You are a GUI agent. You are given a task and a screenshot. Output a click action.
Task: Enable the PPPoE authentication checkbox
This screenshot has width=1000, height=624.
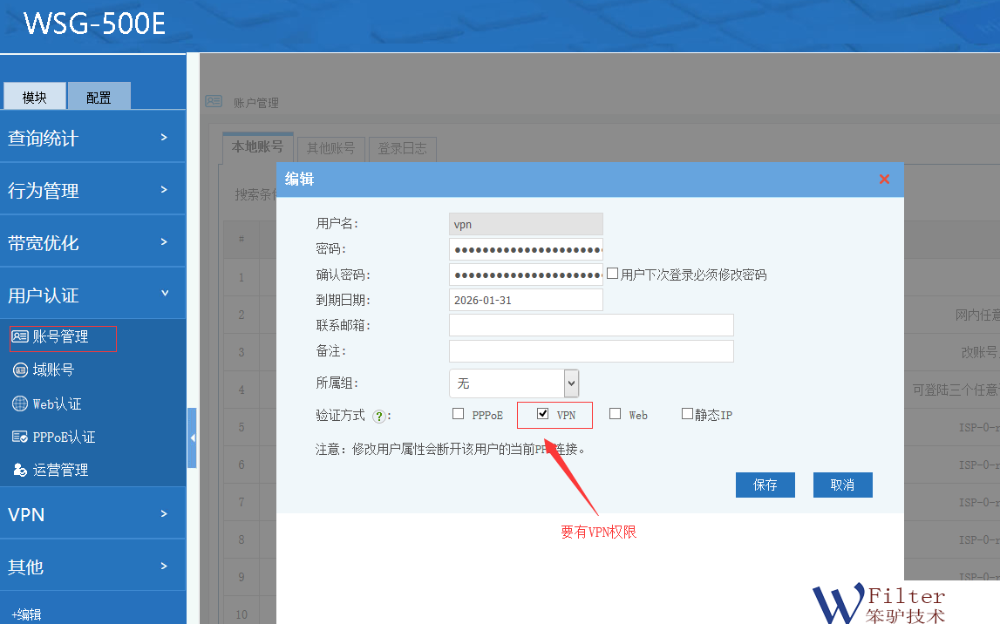point(458,414)
